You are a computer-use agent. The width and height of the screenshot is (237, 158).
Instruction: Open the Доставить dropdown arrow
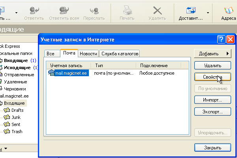pos(208,13)
